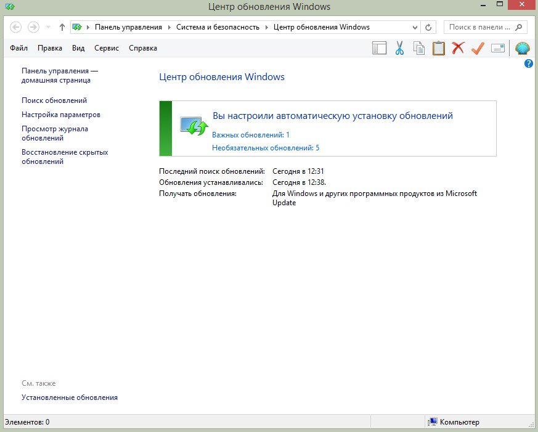Click the clipboard Paste toolbar icon
This screenshot has height=432, width=538.
coord(438,48)
